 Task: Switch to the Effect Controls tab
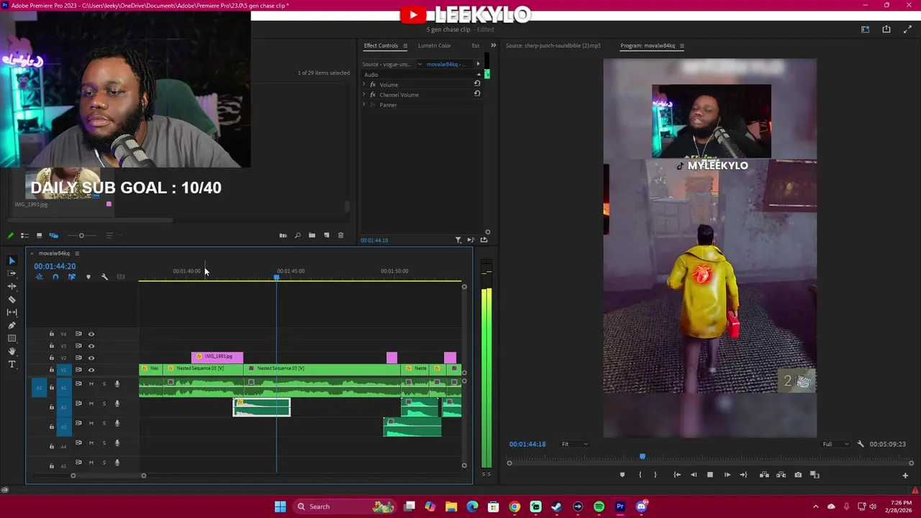[381, 45]
